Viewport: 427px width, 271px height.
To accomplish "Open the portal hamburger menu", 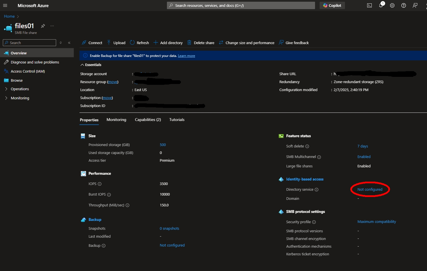I will pyautogui.click(x=5, y=5).
